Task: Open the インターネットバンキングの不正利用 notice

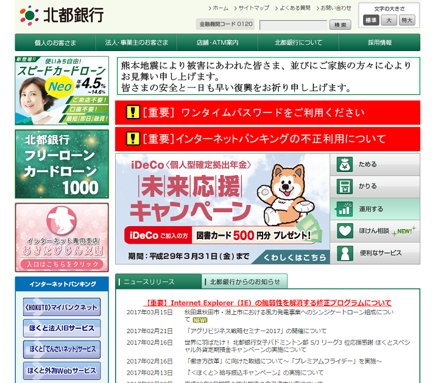Action: coord(267,139)
